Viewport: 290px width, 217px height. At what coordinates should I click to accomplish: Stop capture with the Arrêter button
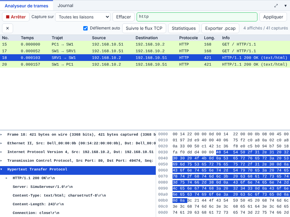(16, 17)
